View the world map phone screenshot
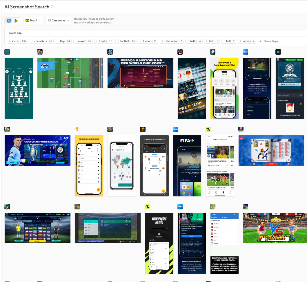 point(122,166)
